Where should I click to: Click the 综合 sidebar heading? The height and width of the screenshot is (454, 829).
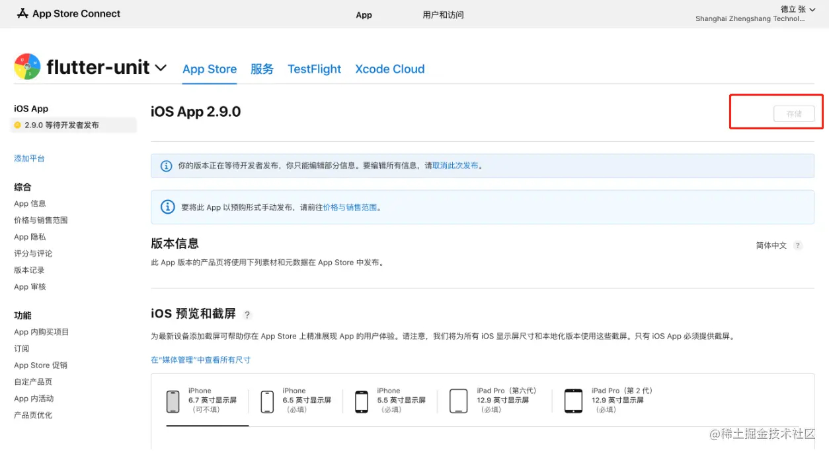[x=22, y=187]
